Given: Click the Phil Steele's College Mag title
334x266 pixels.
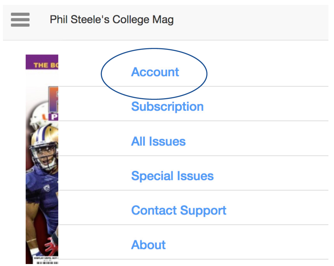Looking at the screenshot, I should click(111, 20).
